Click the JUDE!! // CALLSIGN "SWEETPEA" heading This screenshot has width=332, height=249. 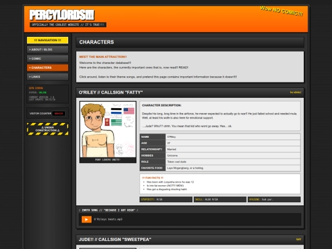click(115, 240)
